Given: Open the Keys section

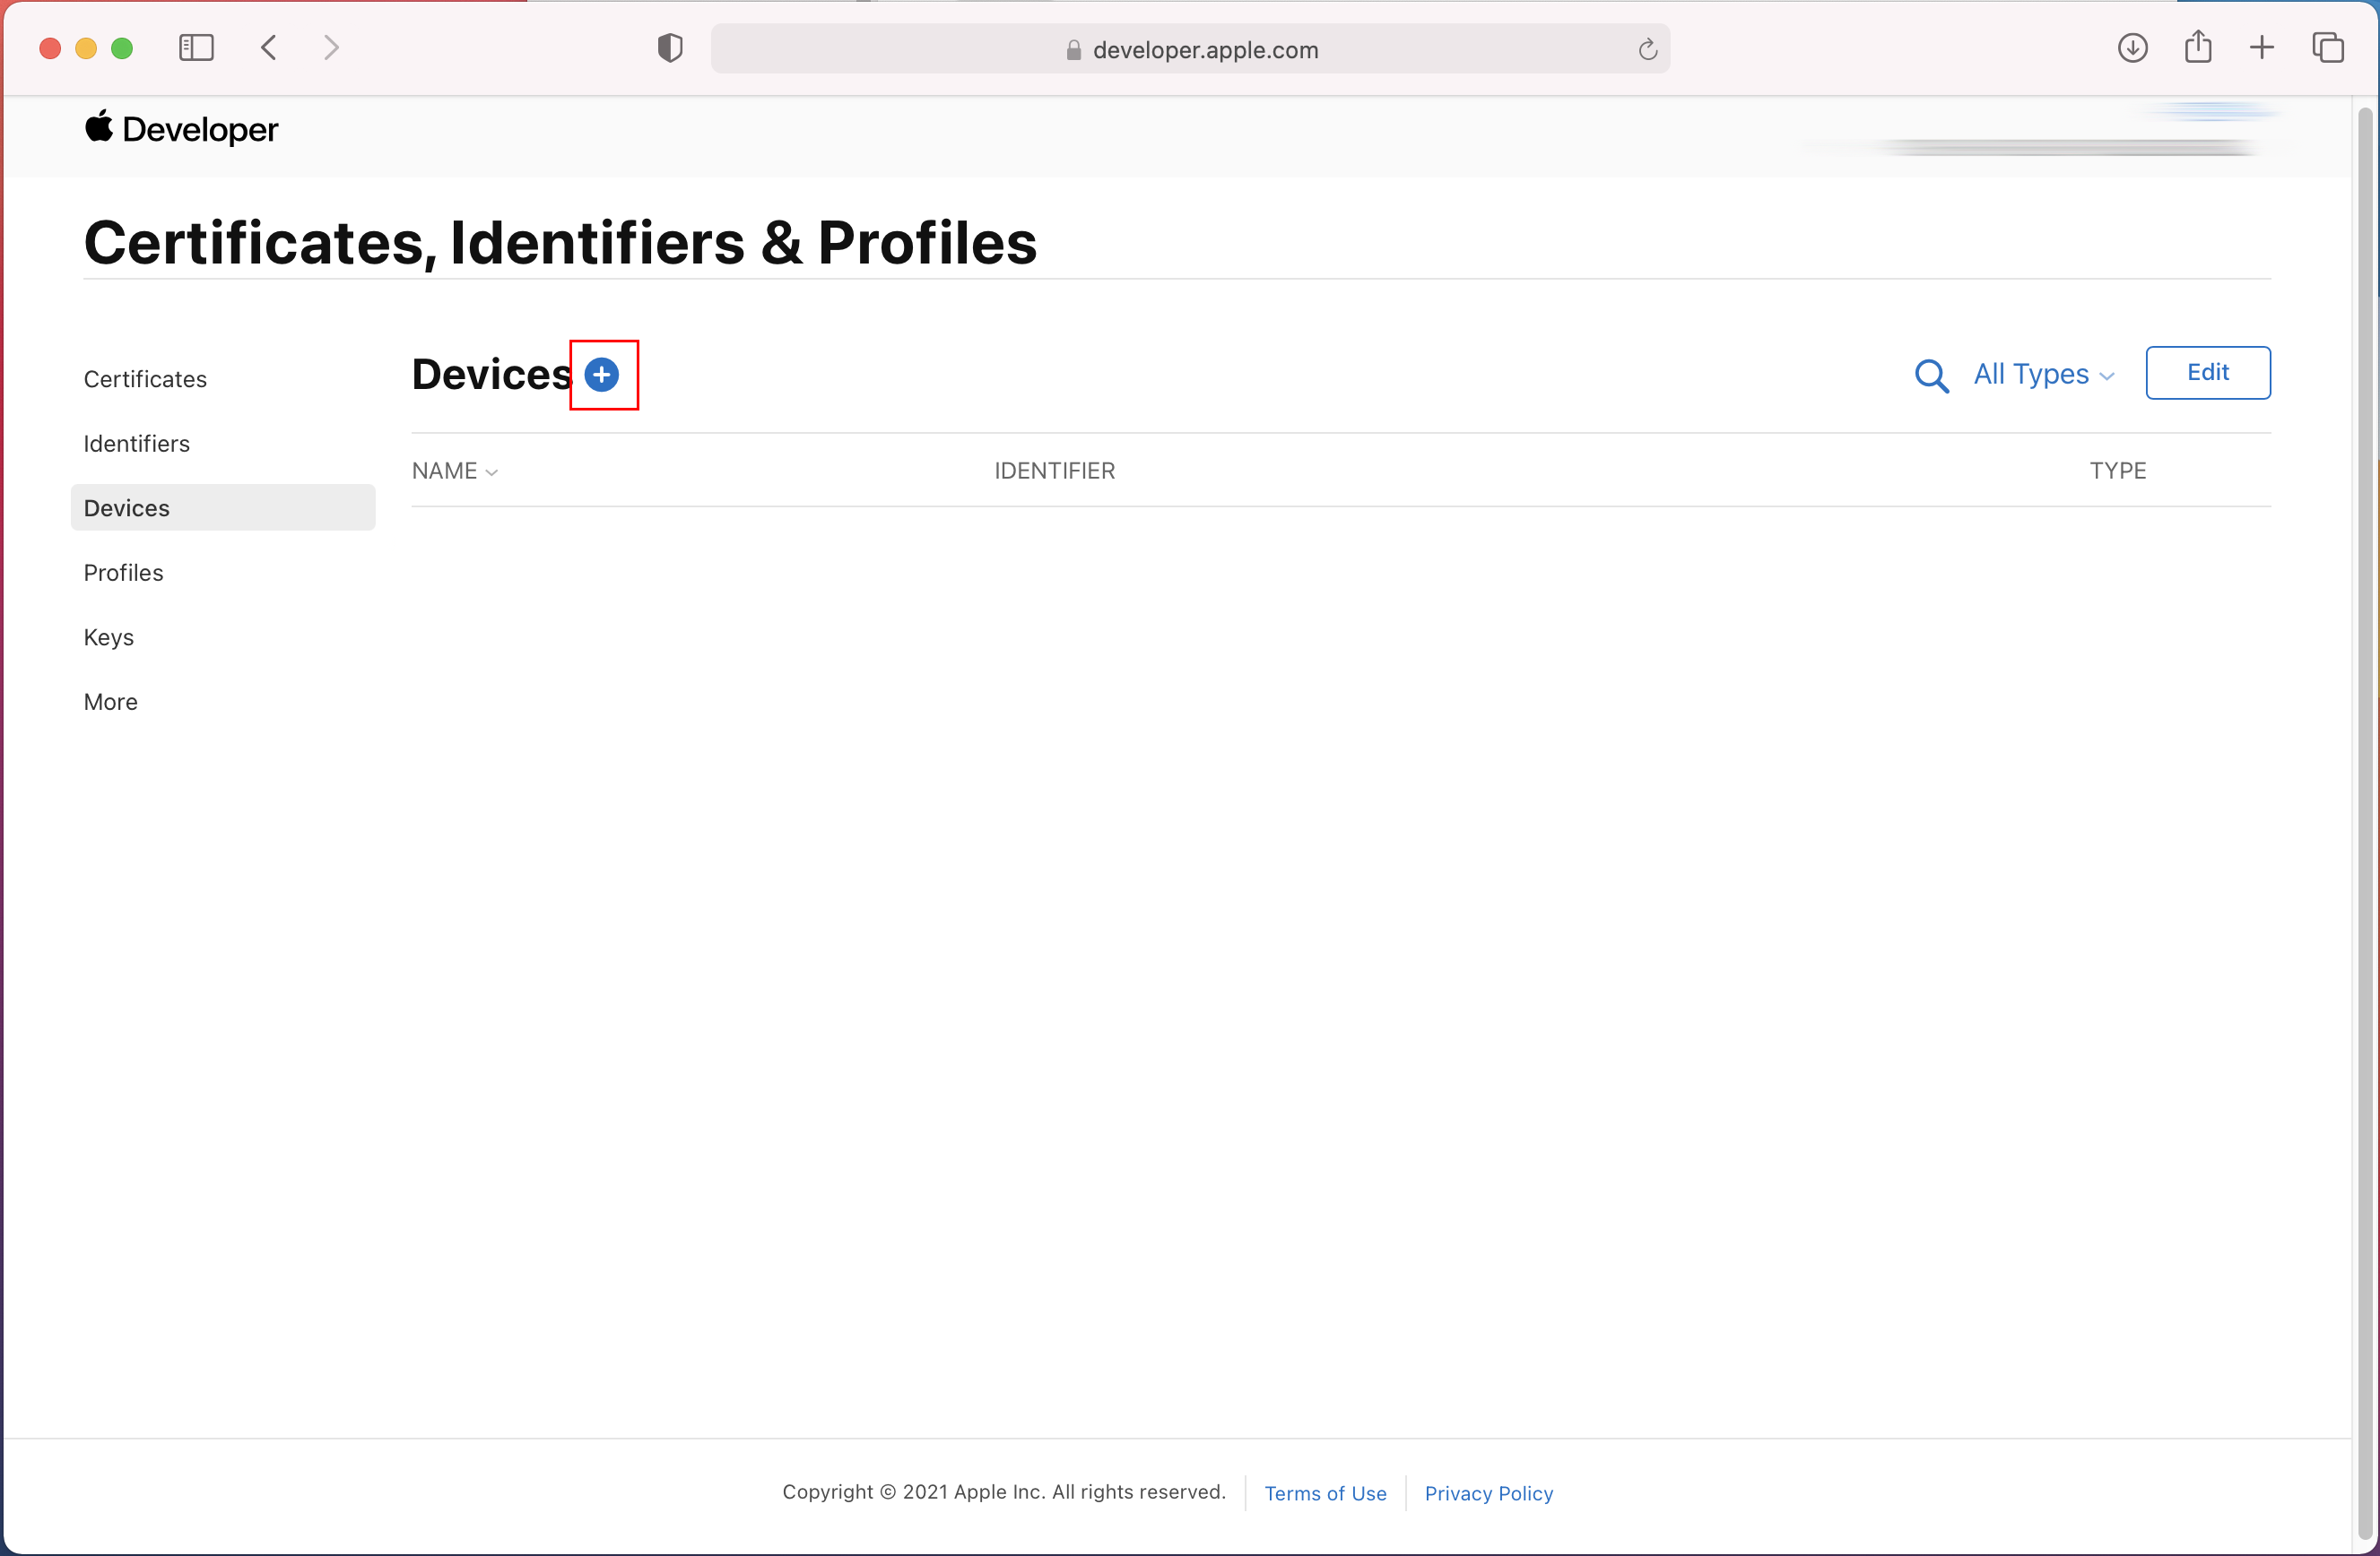Looking at the screenshot, I should pos(108,636).
